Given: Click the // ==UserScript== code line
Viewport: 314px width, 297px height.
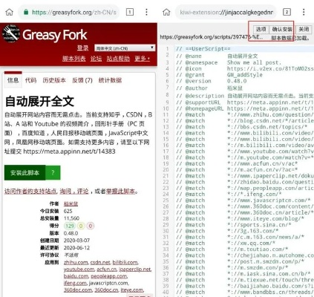Looking at the screenshot, I should [203, 48].
